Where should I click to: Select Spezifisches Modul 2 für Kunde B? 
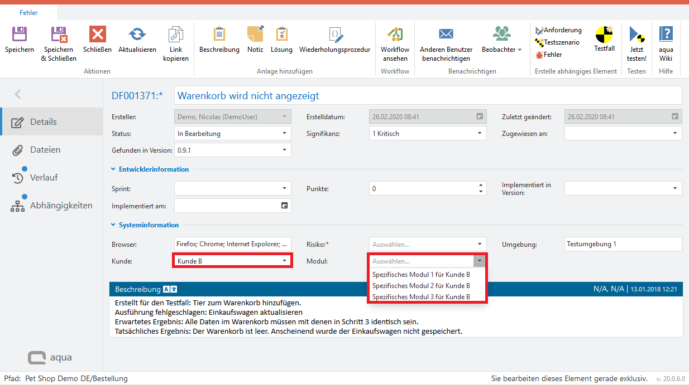(421, 286)
